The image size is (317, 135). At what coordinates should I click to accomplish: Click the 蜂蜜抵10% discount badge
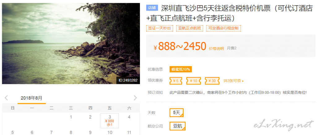[x=180, y=69]
